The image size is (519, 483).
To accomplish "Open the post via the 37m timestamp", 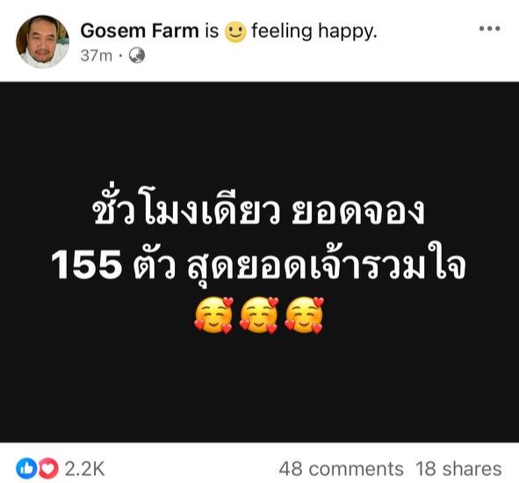I will coord(97,55).
